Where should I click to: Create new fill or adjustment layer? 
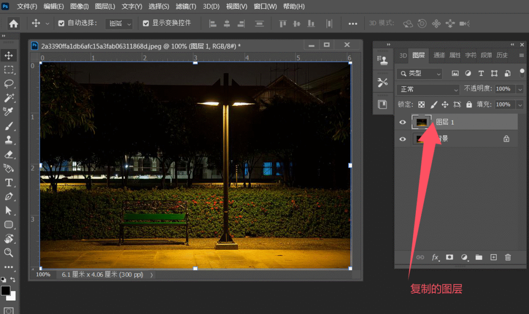click(x=464, y=257)
